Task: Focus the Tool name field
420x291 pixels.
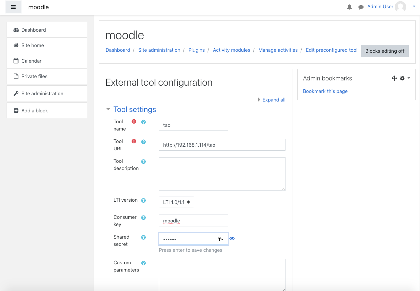Action: (x=193, y=125)
